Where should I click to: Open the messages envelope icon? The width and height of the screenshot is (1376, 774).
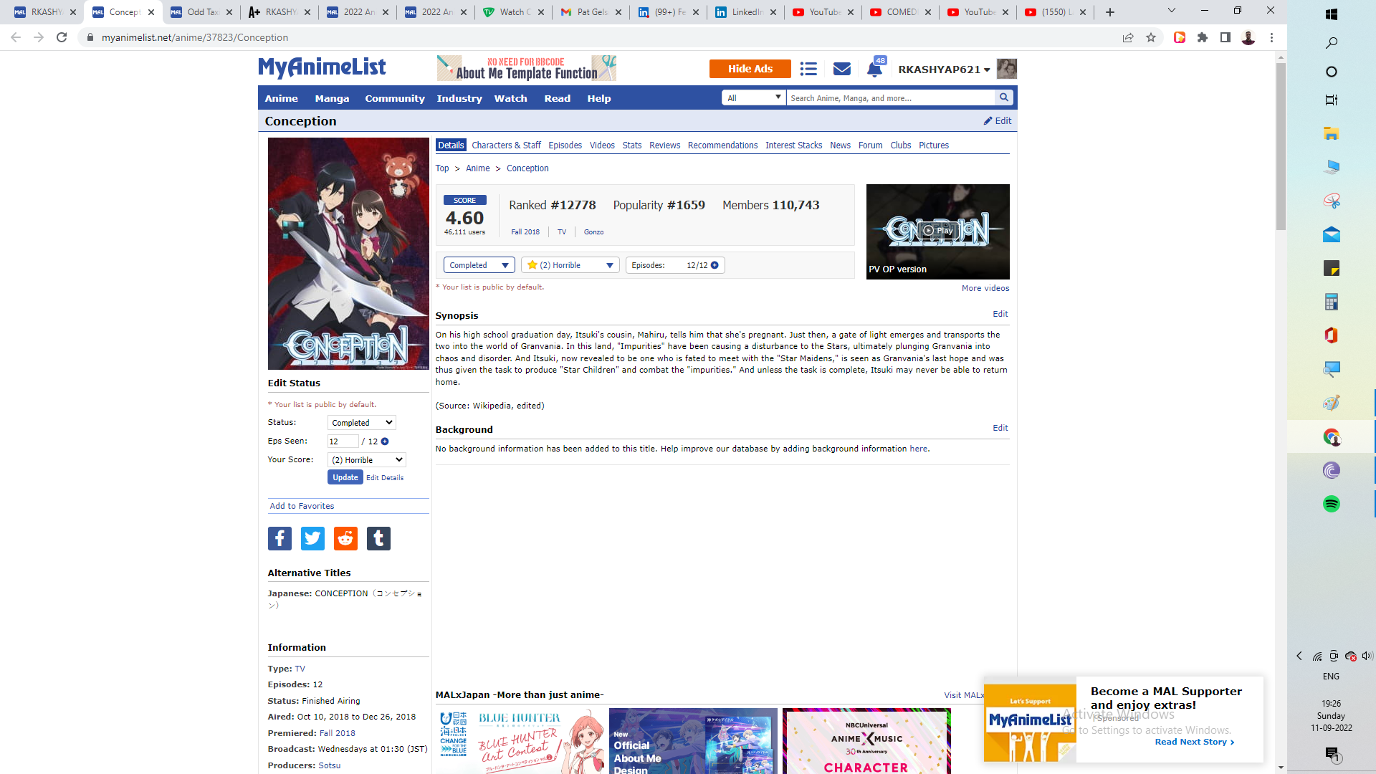(x=842, y=69)
